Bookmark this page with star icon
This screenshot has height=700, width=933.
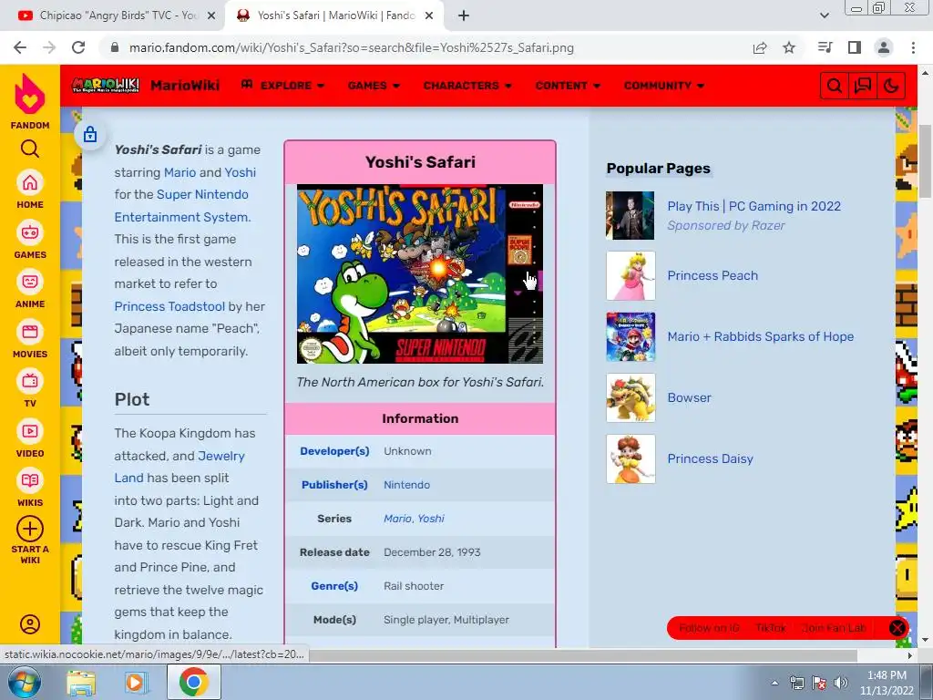[x=789, y=47]
